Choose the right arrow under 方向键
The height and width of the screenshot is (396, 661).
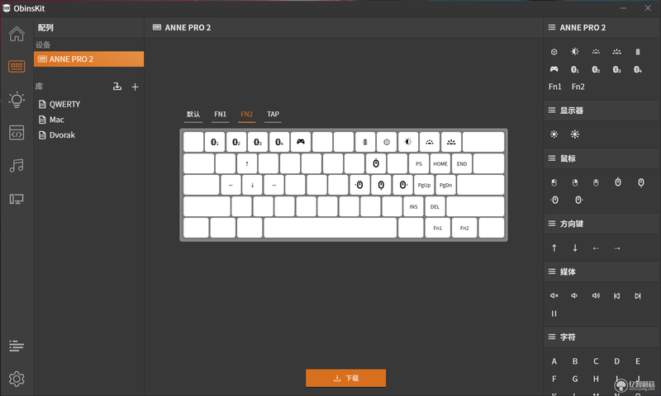point(616,248)
